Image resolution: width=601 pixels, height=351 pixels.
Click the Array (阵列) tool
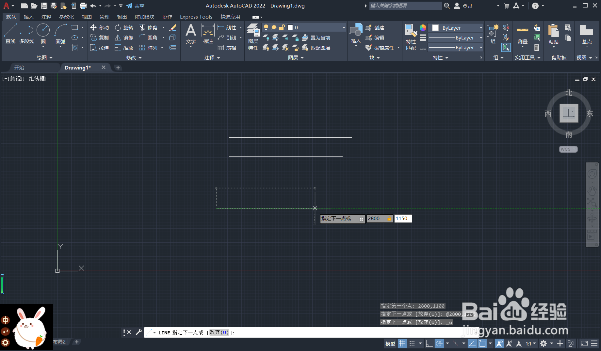(149, 48)
